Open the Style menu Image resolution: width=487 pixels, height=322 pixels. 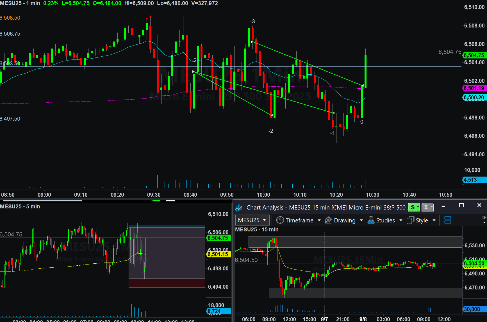[422, 220]
